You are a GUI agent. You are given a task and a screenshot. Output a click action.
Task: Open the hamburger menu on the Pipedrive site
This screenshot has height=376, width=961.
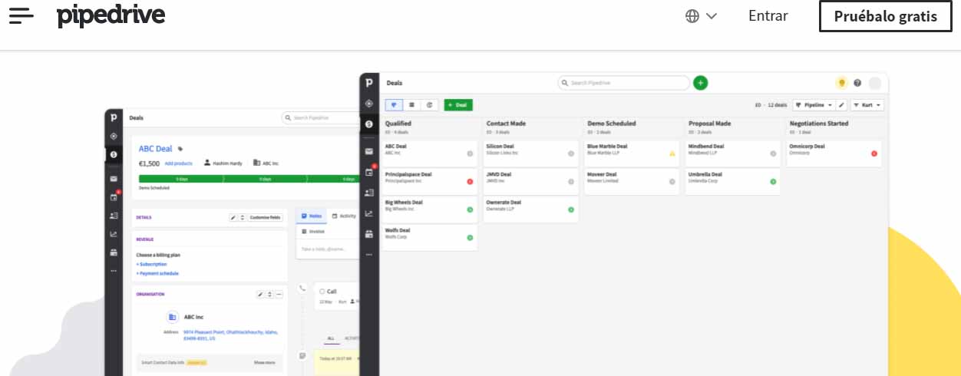point(21,15)
